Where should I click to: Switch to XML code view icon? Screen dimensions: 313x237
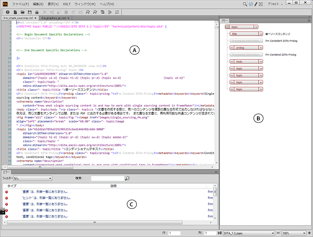tap(251, 4)
